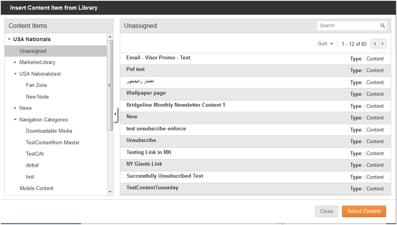Open the Sort dropdown
Image resolution: width=397 pixels, height=225 pixels.
326,43
